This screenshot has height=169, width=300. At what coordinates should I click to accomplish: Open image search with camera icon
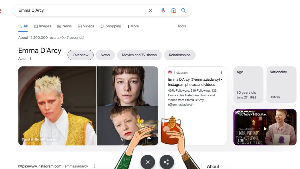[x=173, y=11]
